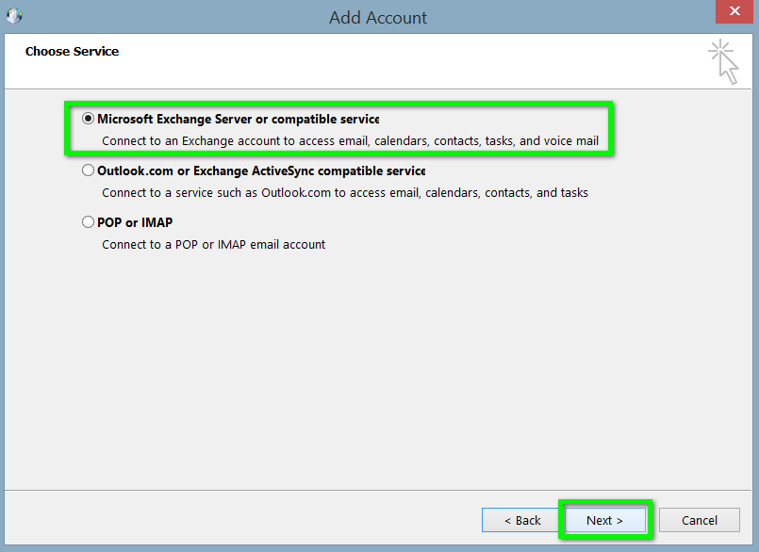
Task: Click the 'Choose Service' heading
Action: (72, 51)
